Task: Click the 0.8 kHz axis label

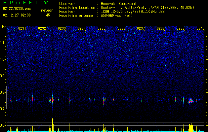Action: pyautogui.click(x=3, y=92)
